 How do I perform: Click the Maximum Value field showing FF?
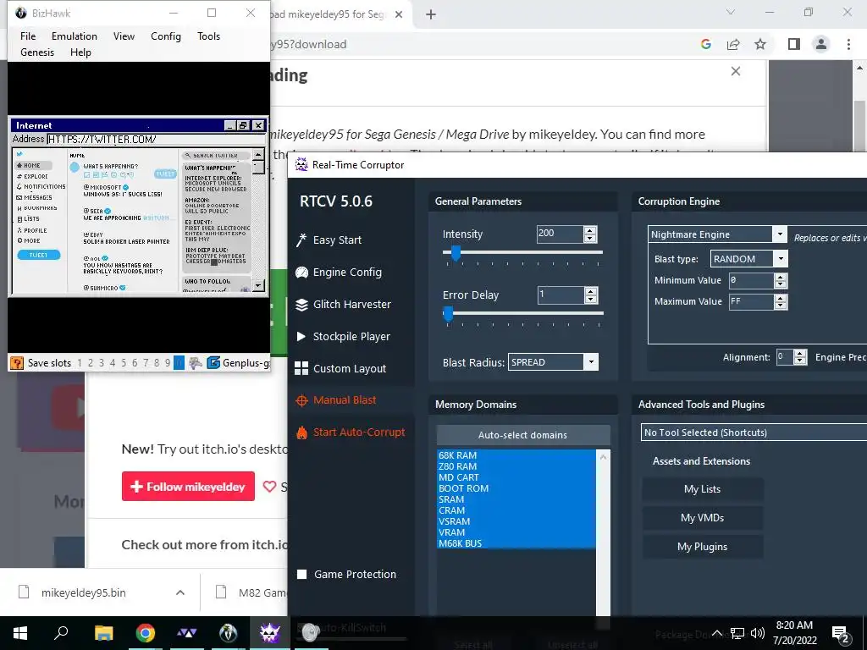coord(752,301)
